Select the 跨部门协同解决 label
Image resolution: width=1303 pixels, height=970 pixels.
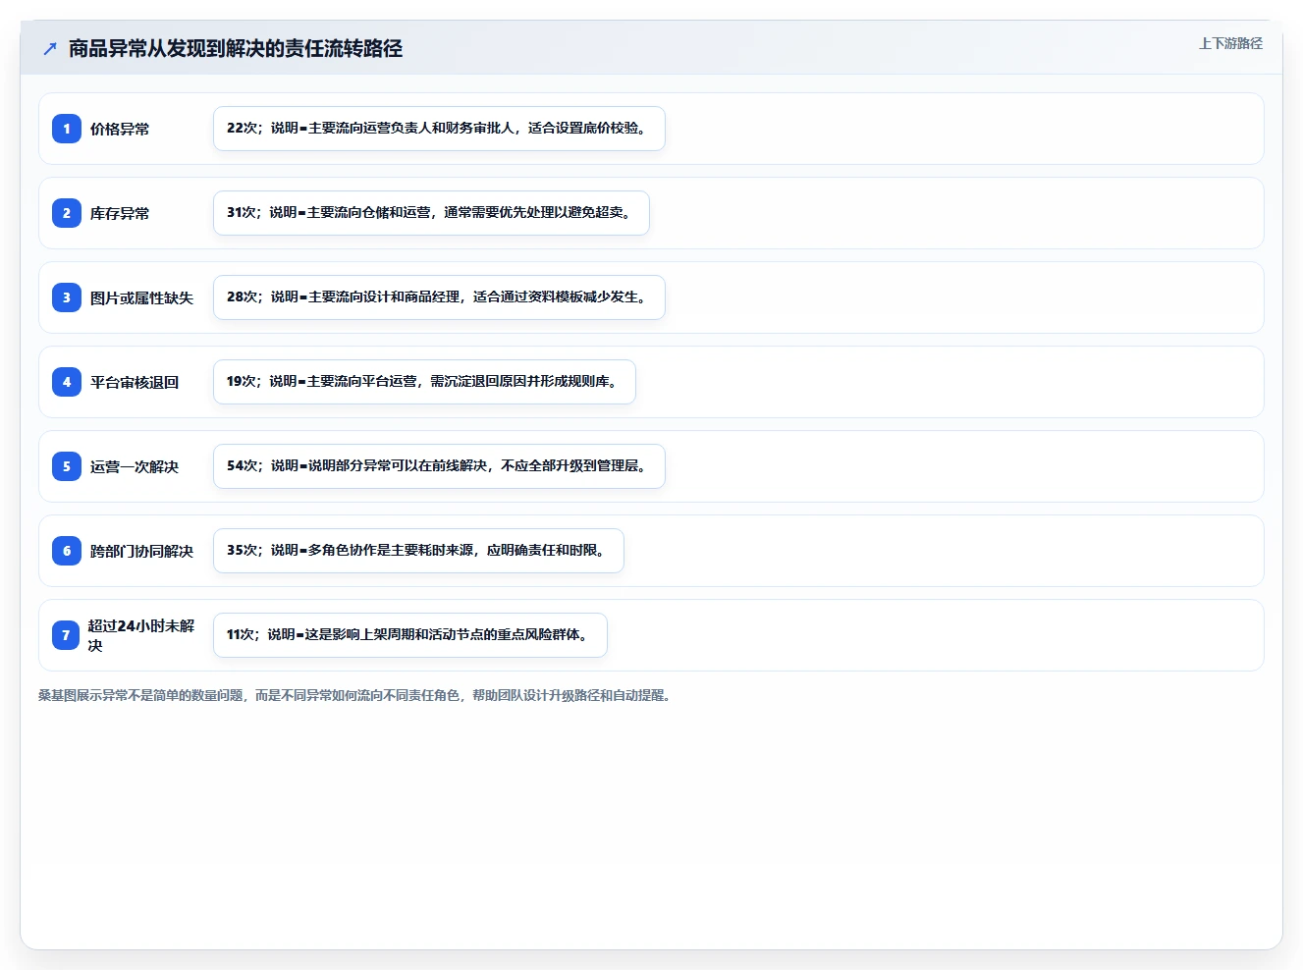[141, 551]
